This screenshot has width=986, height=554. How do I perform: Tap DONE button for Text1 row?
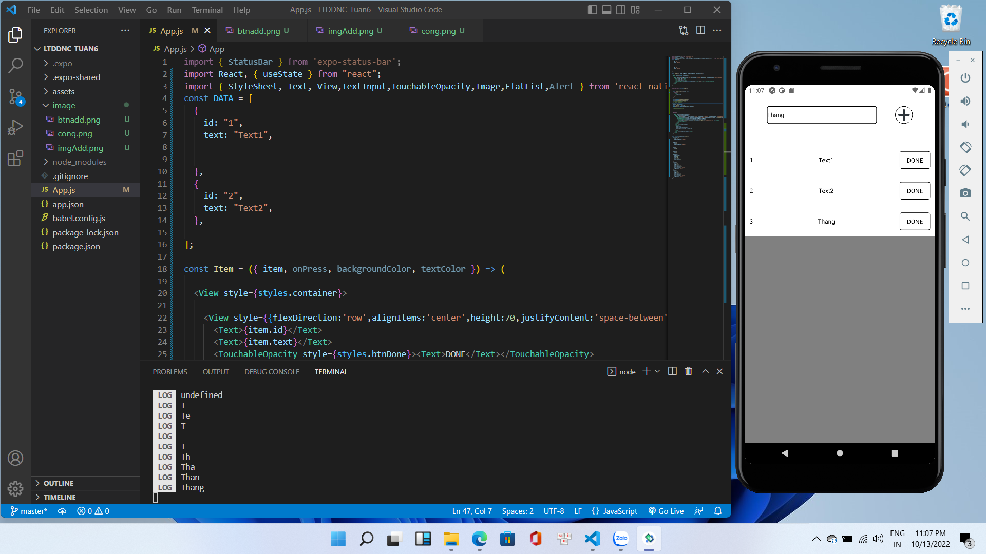[x=915, y=160]
